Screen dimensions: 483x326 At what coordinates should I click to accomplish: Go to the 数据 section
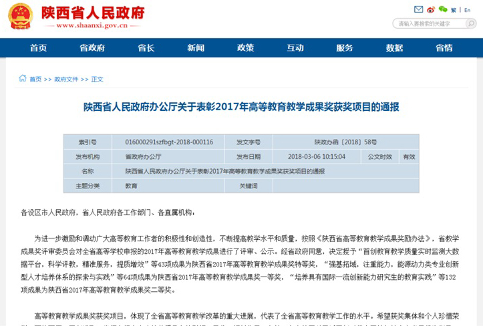point(394,48)
